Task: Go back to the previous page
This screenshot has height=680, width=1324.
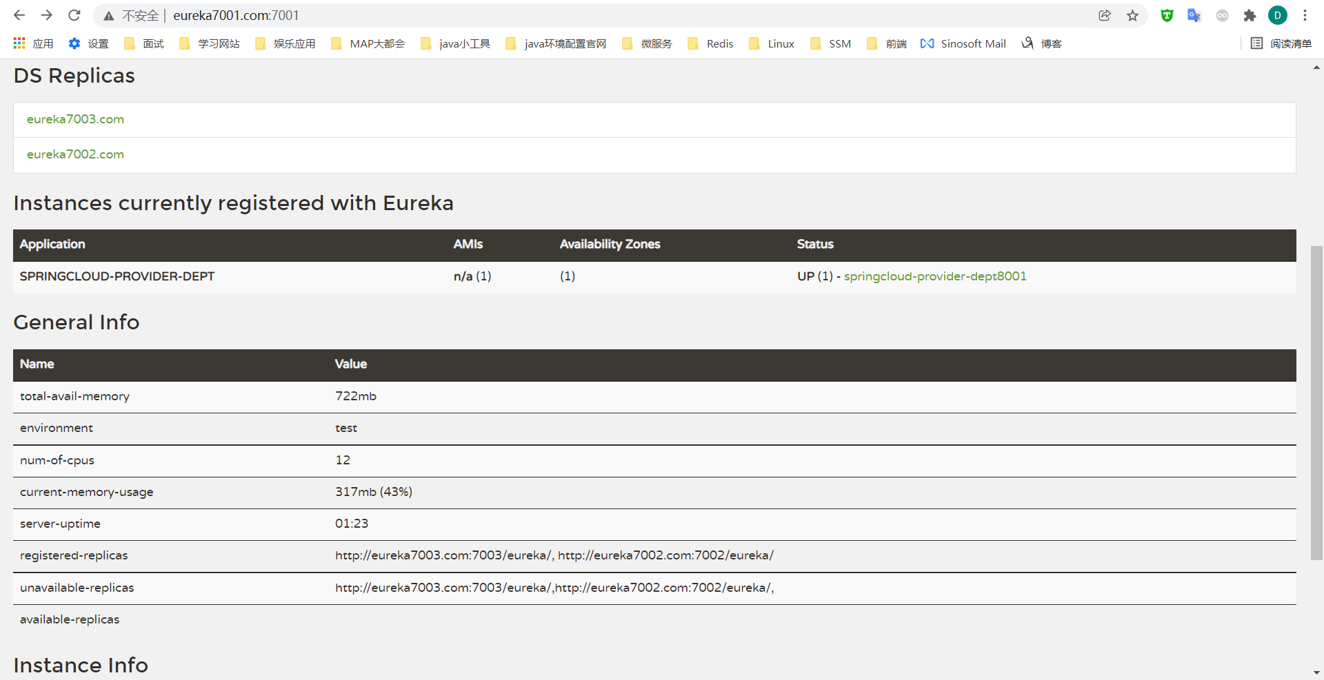Action: coord(19,15)
